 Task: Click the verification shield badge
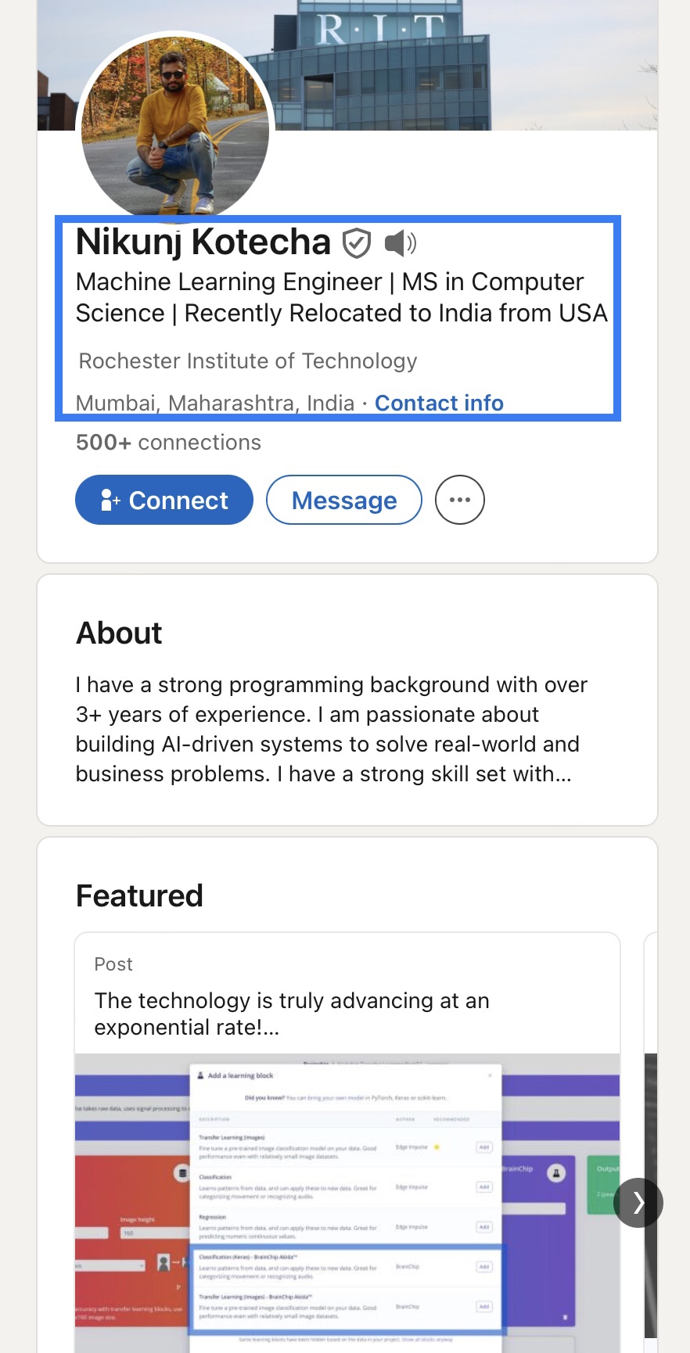(x=357, y=243)
